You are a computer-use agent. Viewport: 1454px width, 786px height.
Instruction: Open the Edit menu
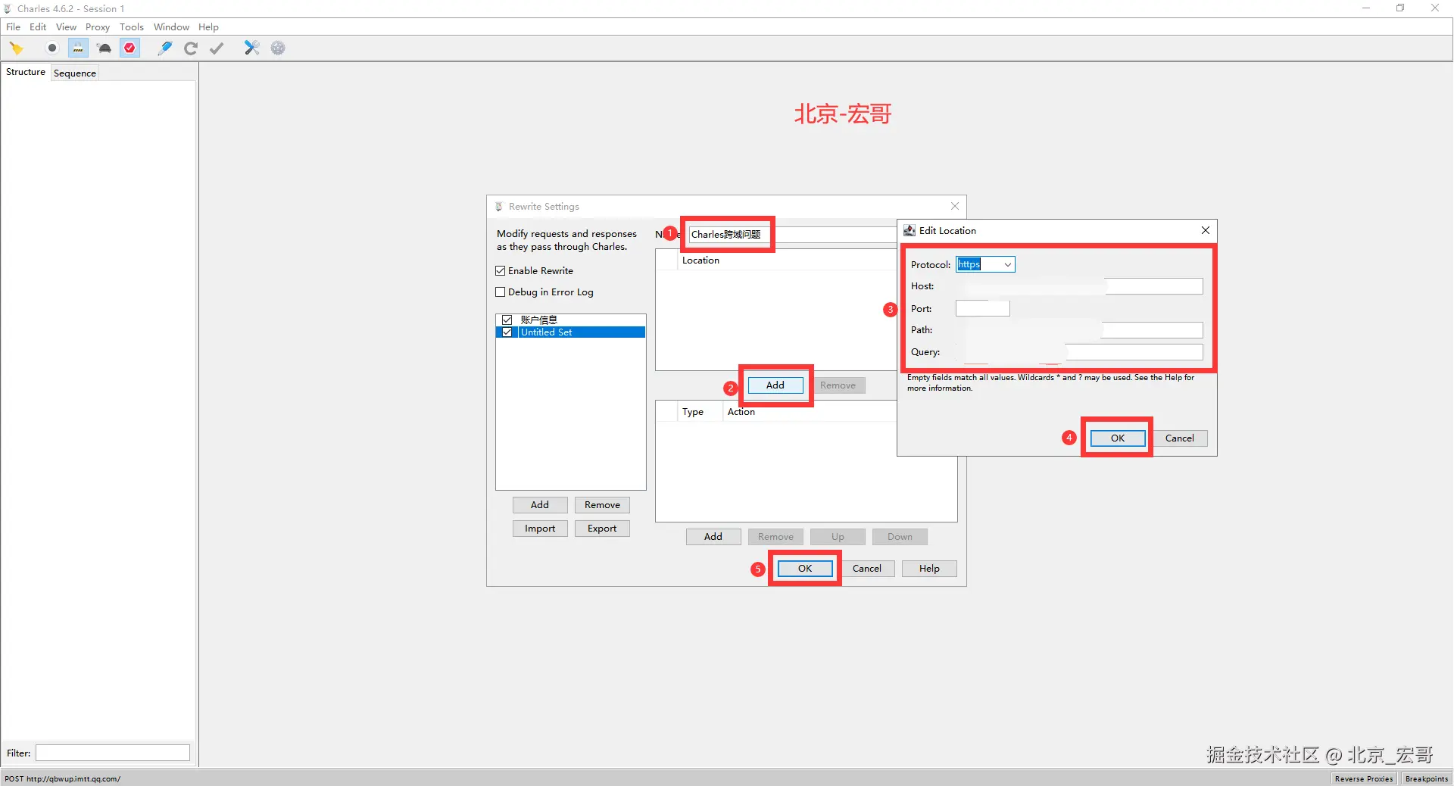(x=38, y=27)
